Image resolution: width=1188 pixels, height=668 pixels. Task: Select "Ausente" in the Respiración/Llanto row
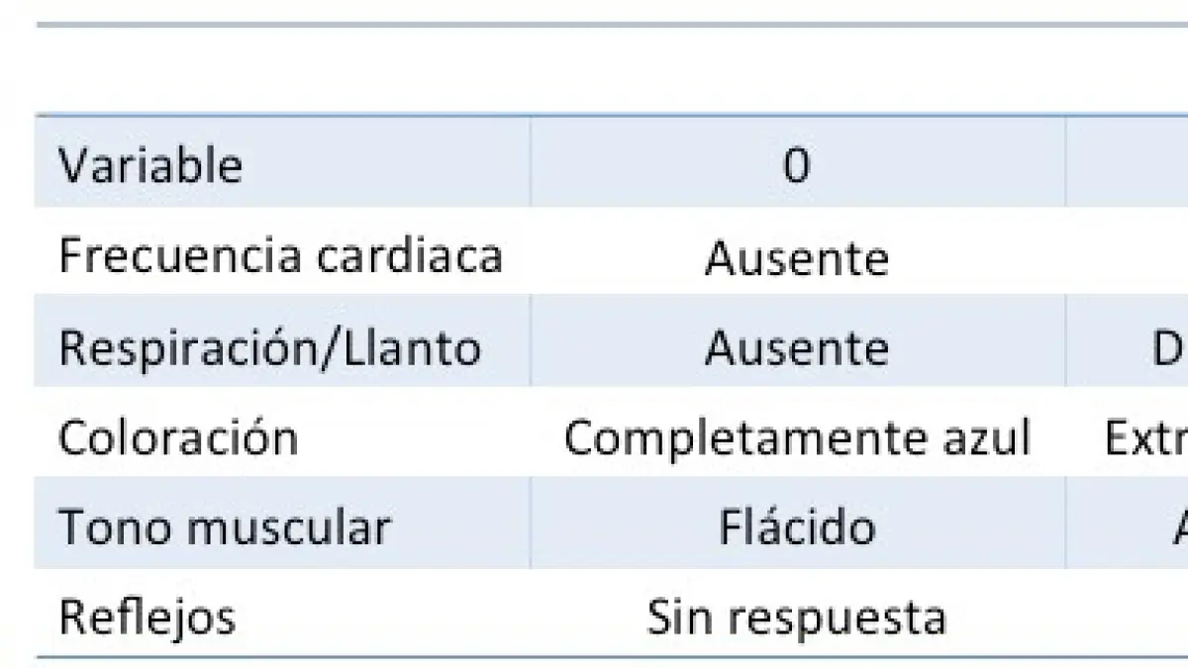click(x=796, y=348)
